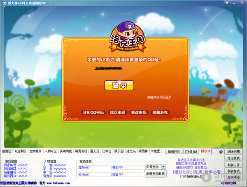Open the 辅助BUG提交 link
The image size is (247, 187).
click(185, 167)
